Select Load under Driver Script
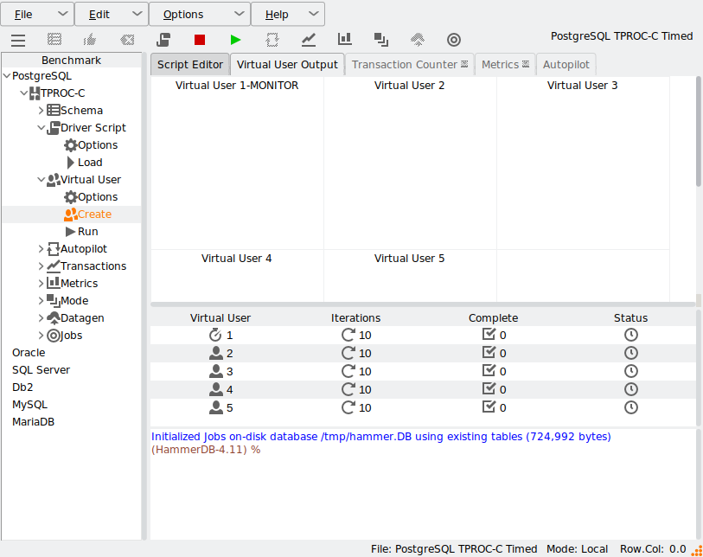This screenshot has width=703, height=557. tap(84, 163)
